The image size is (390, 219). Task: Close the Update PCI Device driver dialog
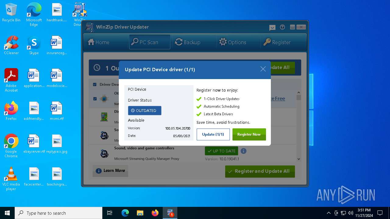[263, 69]
